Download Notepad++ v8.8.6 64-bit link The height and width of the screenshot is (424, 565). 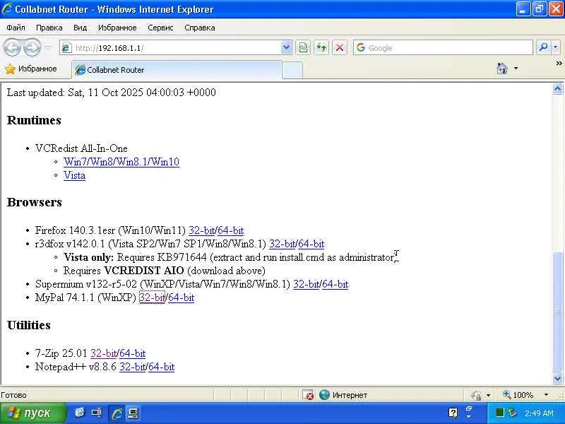162,367
